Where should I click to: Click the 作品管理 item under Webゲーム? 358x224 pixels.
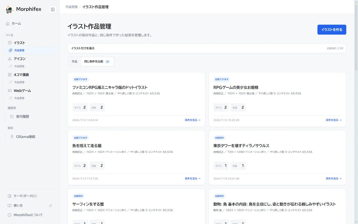tap(32, 98)
